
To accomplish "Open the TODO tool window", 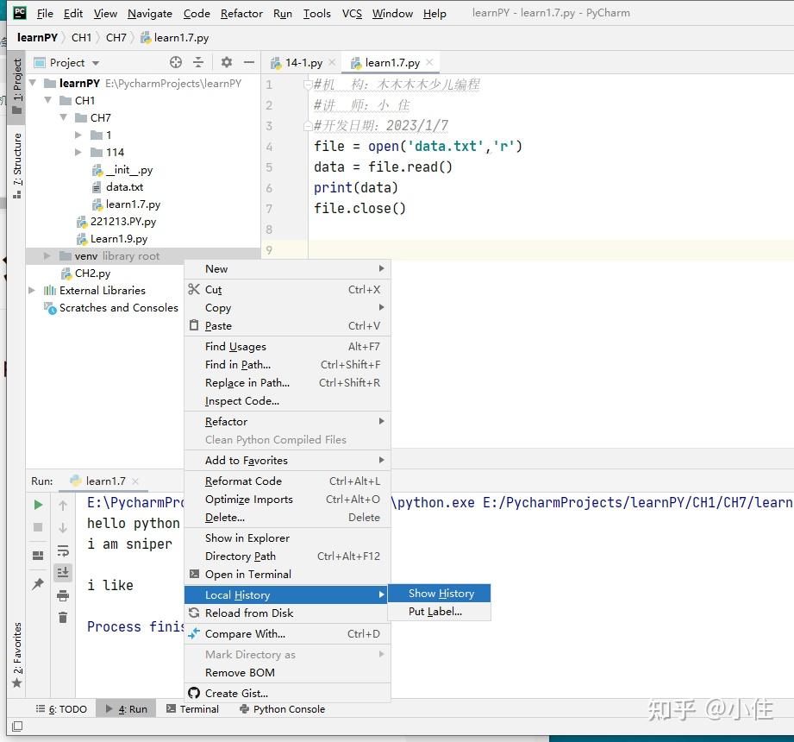I will [60, 708].
